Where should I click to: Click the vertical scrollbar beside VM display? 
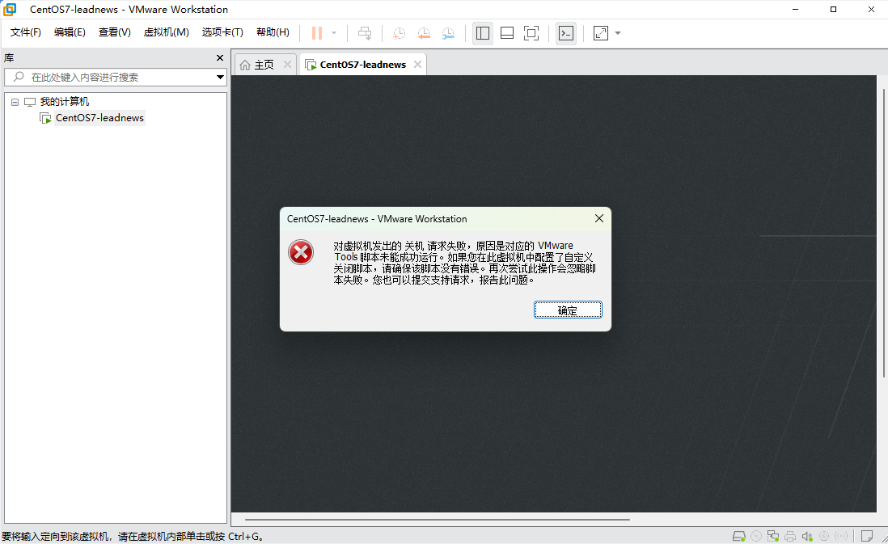click(x=883, y=234)
